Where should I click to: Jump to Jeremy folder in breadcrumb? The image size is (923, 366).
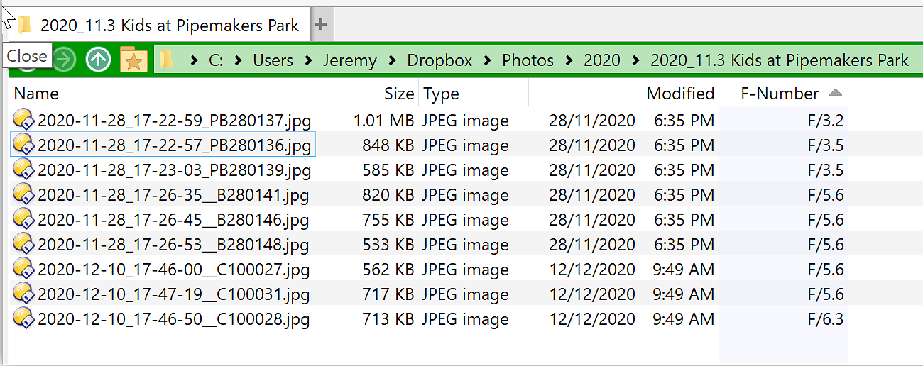(349, 60)
